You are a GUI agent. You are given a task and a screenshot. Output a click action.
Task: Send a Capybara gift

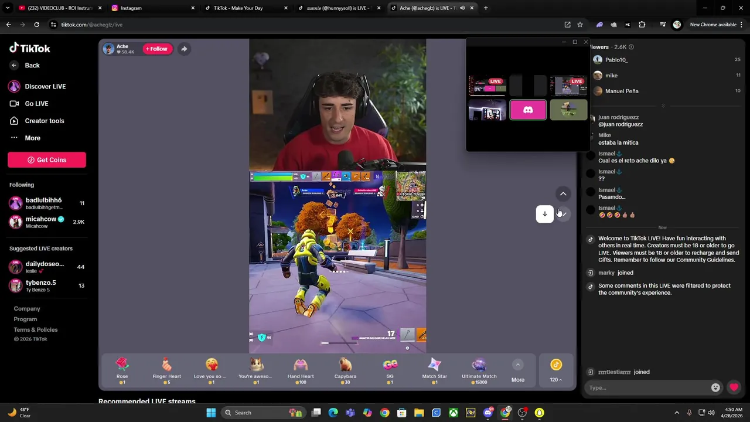click(x=345, y=372)
